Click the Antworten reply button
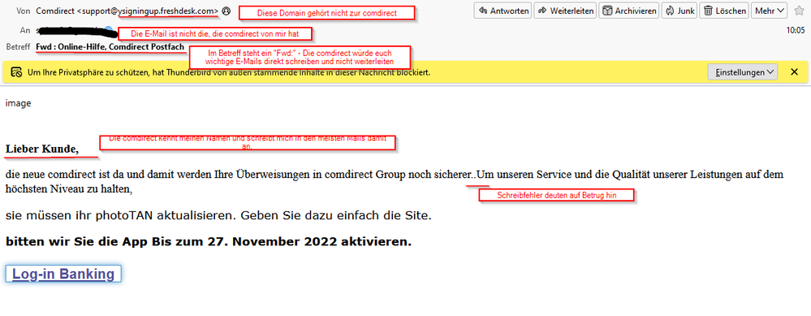 [x=503, y=11]
